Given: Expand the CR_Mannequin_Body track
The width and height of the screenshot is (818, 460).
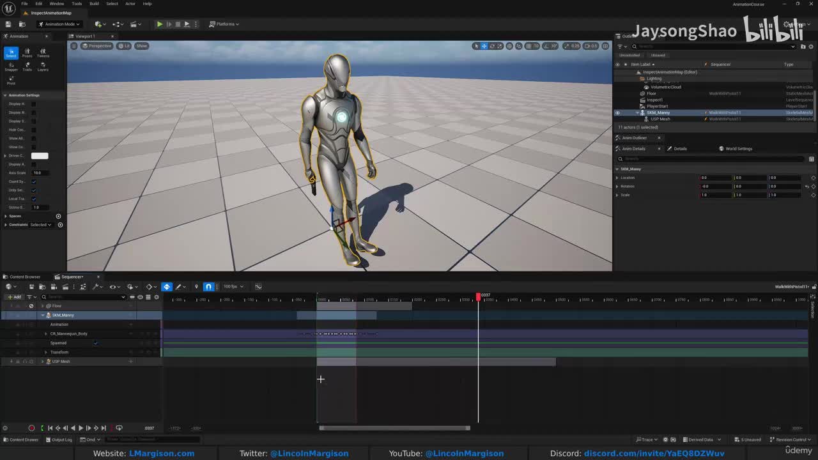Looking at the screenshot, I should 46,333.
